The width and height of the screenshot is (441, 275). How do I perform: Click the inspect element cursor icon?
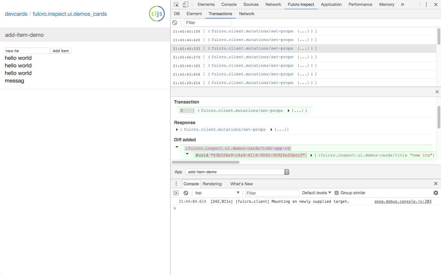[x=176, y=4]
